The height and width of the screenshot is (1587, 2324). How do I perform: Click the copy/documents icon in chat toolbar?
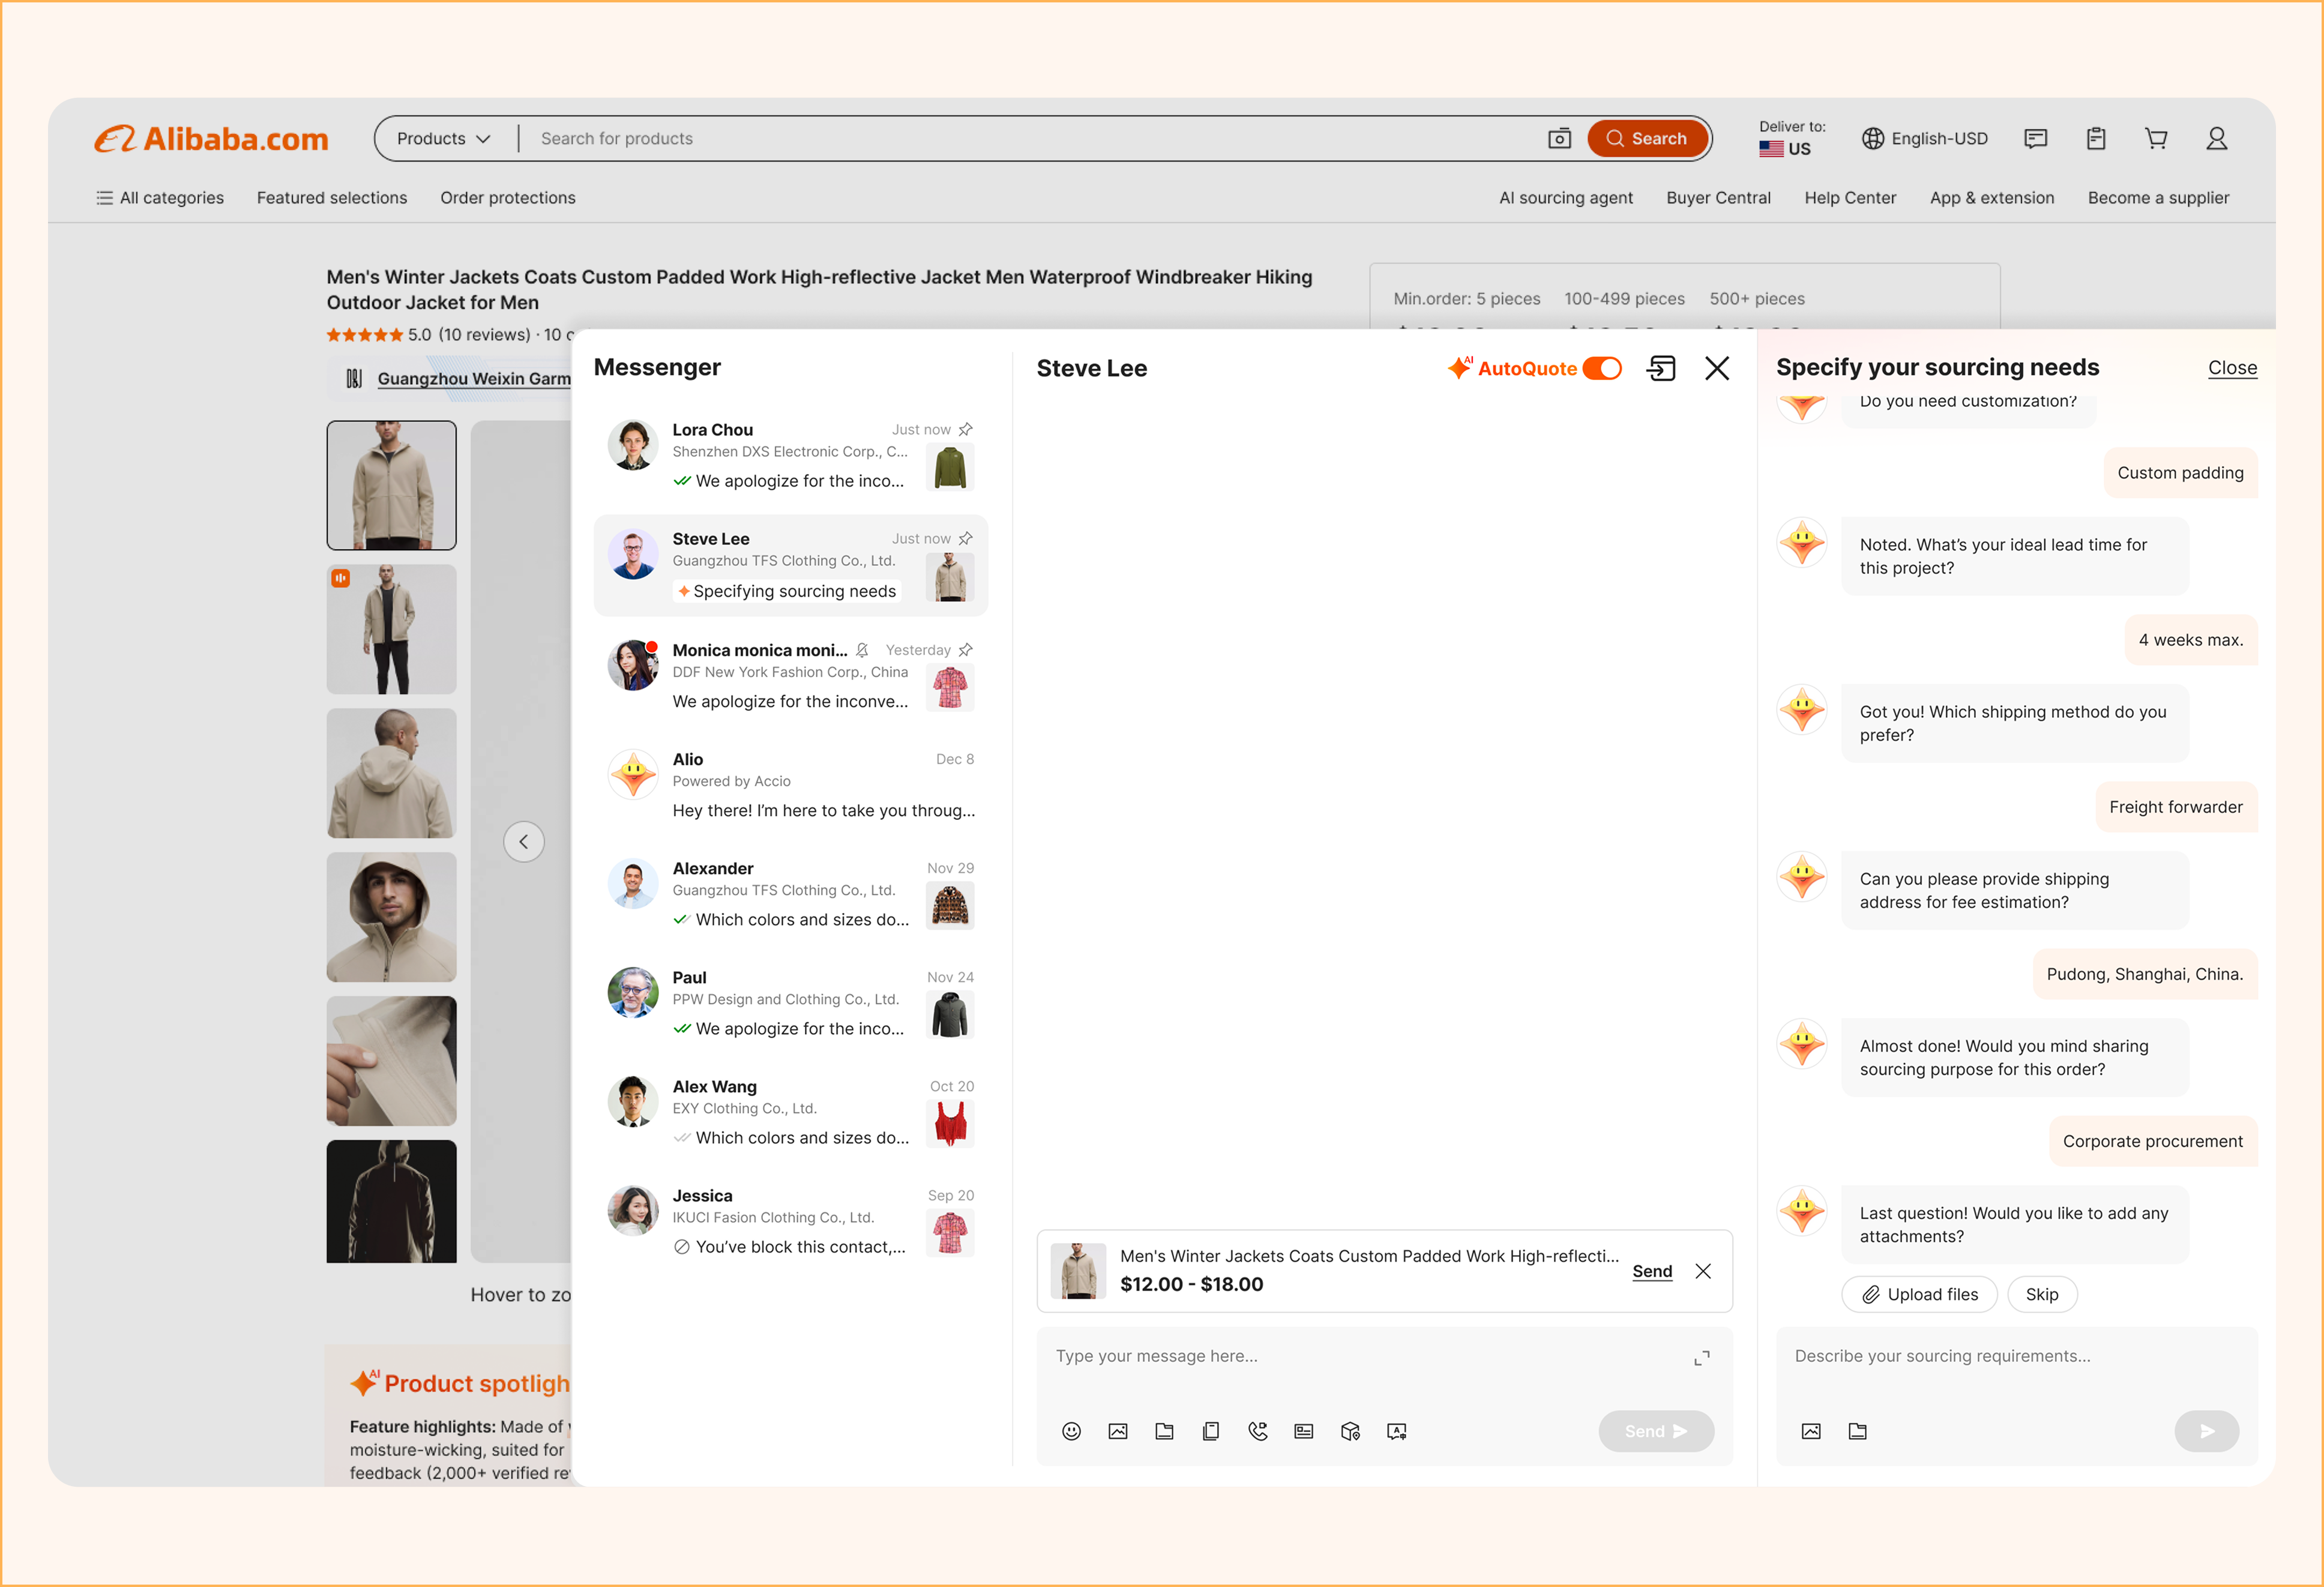[x=1211, y=1431]
